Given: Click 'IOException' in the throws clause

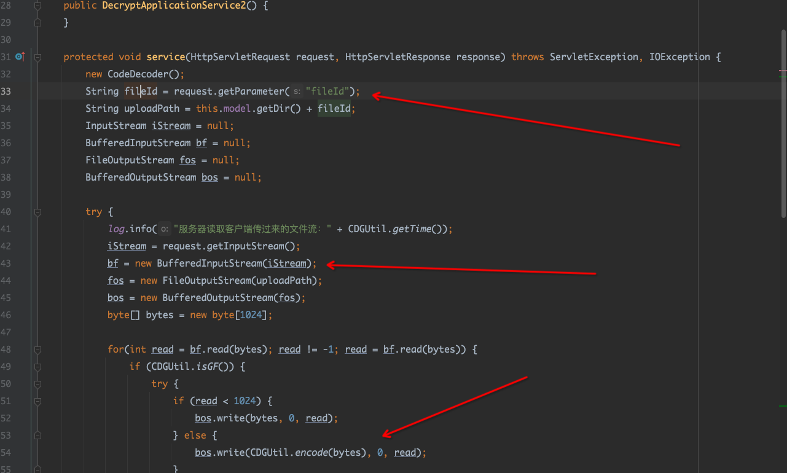Looking at the screenshot, I should [679, 57].
